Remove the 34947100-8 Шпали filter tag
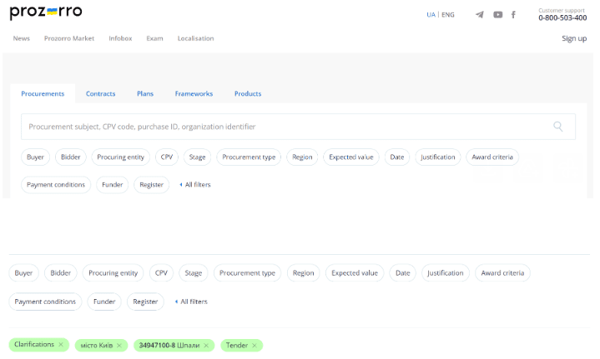The height and width of the screenshot is (359, 600). 206,346
